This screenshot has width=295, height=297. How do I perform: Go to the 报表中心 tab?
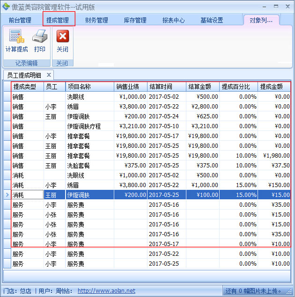click(173, 20)
